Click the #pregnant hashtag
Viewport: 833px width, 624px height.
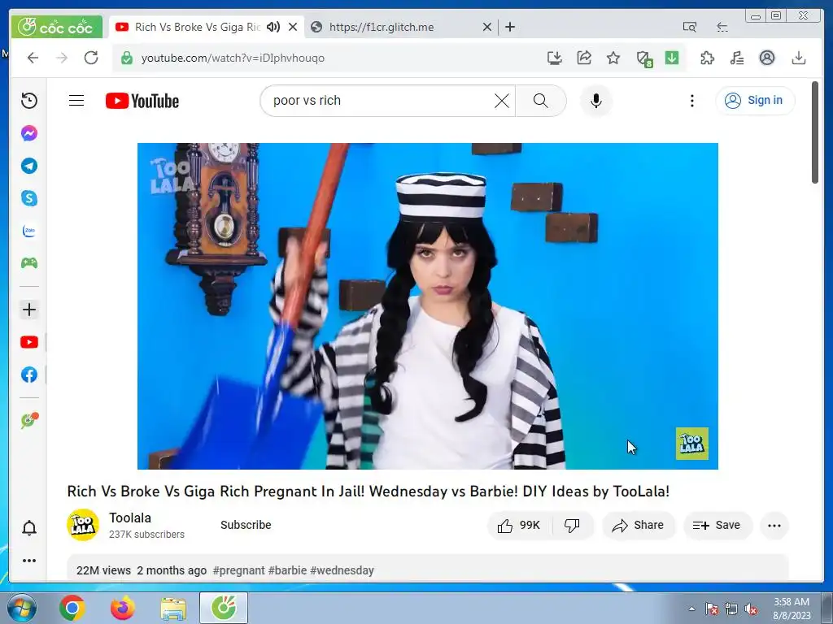(238, 570)
